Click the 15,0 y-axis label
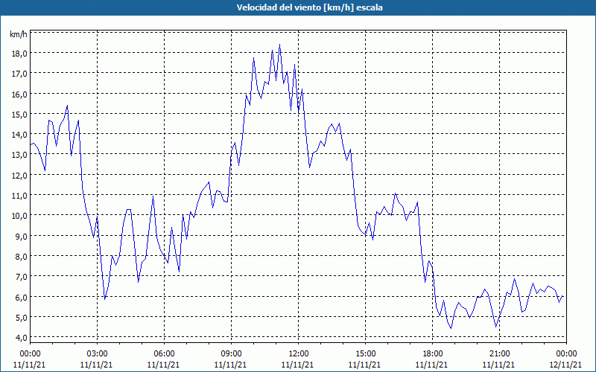 click(x=20, y=115)
